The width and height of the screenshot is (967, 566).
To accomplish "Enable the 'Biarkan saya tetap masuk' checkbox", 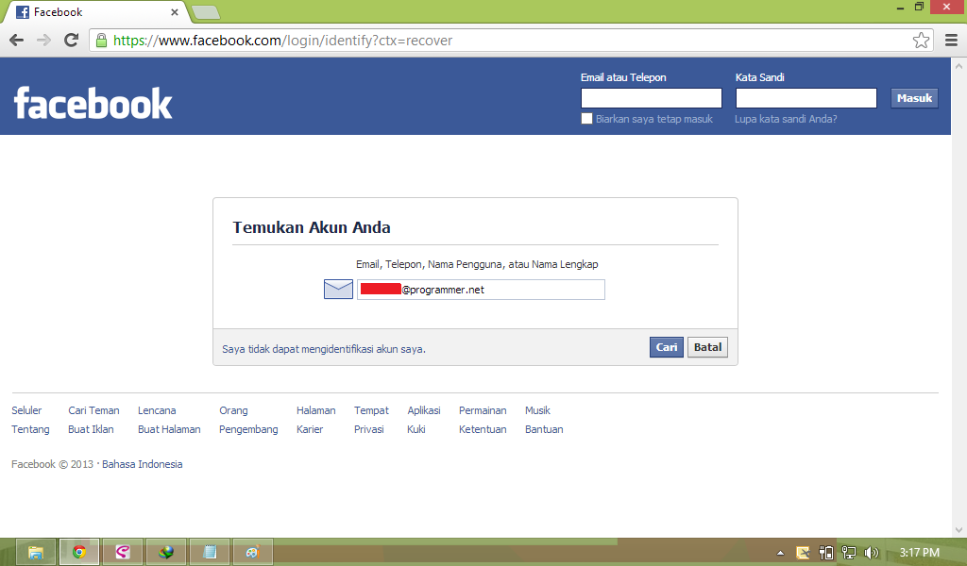I will tap(586, 119).
